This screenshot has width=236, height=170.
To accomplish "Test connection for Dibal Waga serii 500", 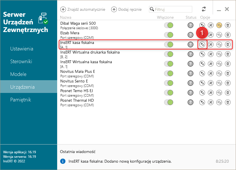I will pos(202,25).
